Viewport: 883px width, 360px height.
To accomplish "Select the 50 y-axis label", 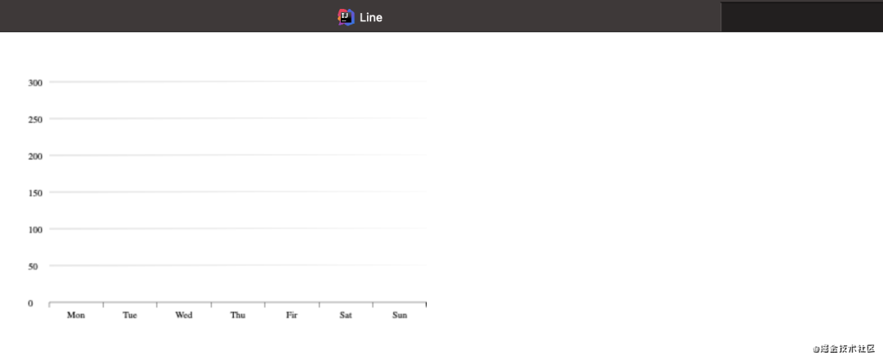I will coord(34,267).
